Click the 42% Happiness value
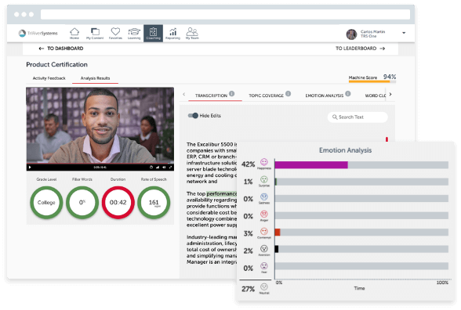Viewport: 461px width, 310px height. (x=248, y=164)
